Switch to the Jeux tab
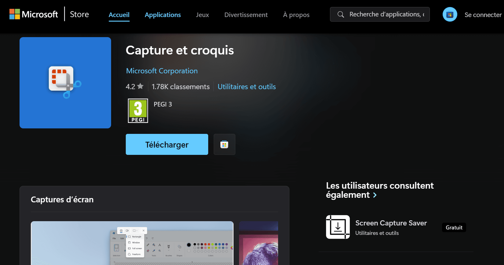 [x=202, y=15]
